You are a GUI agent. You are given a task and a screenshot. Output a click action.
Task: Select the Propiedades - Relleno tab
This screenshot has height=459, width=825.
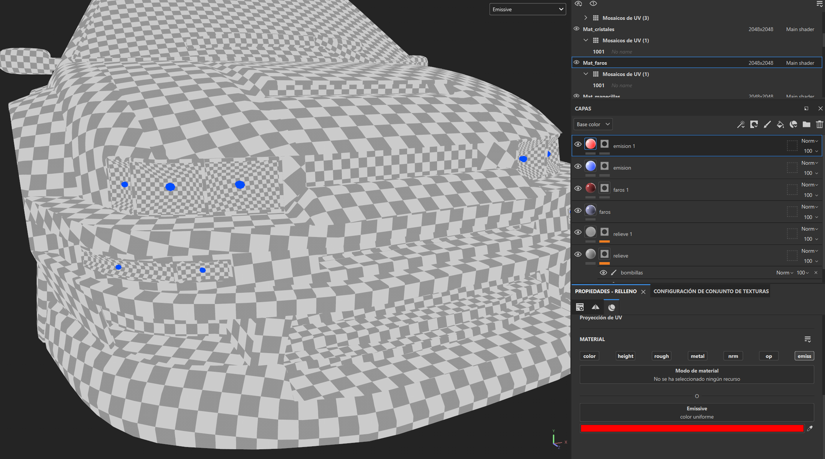click(x=606, y=291)
